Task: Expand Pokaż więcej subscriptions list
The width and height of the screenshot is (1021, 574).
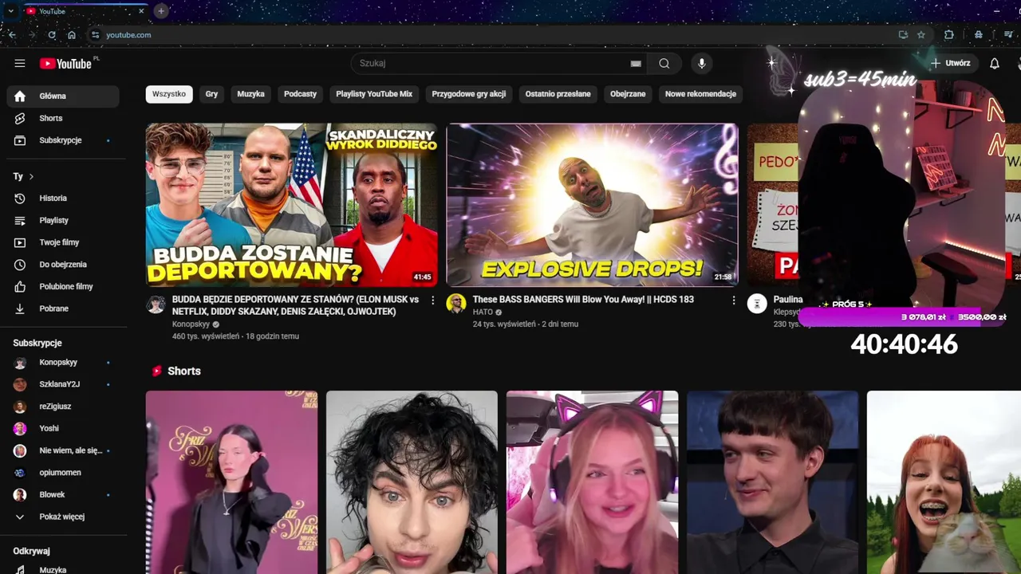Action: click(x=63, y=517)
